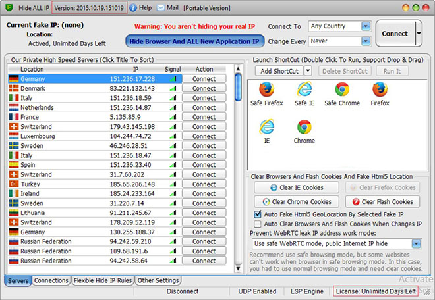Click the Add ShortCut button
The image size is (435, 300).
coord(279,71)
